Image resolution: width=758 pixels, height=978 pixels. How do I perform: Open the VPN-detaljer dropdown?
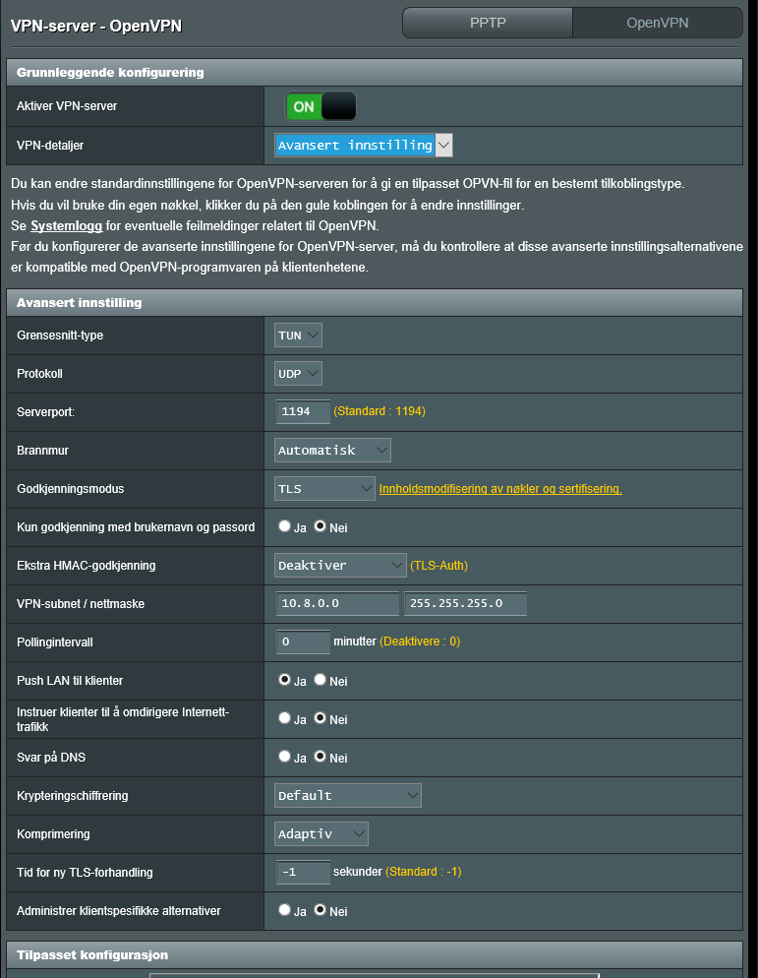(364, 146)
